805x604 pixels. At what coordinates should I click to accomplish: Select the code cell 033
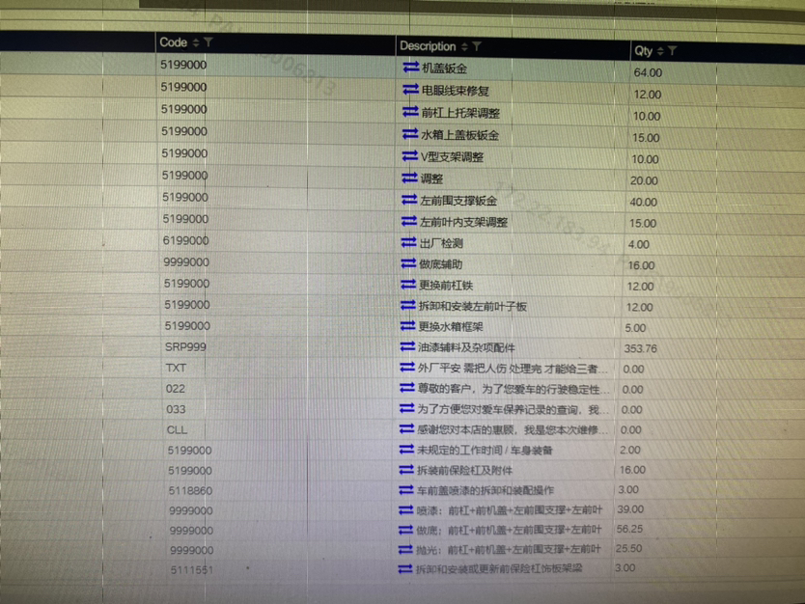point(176,409)
